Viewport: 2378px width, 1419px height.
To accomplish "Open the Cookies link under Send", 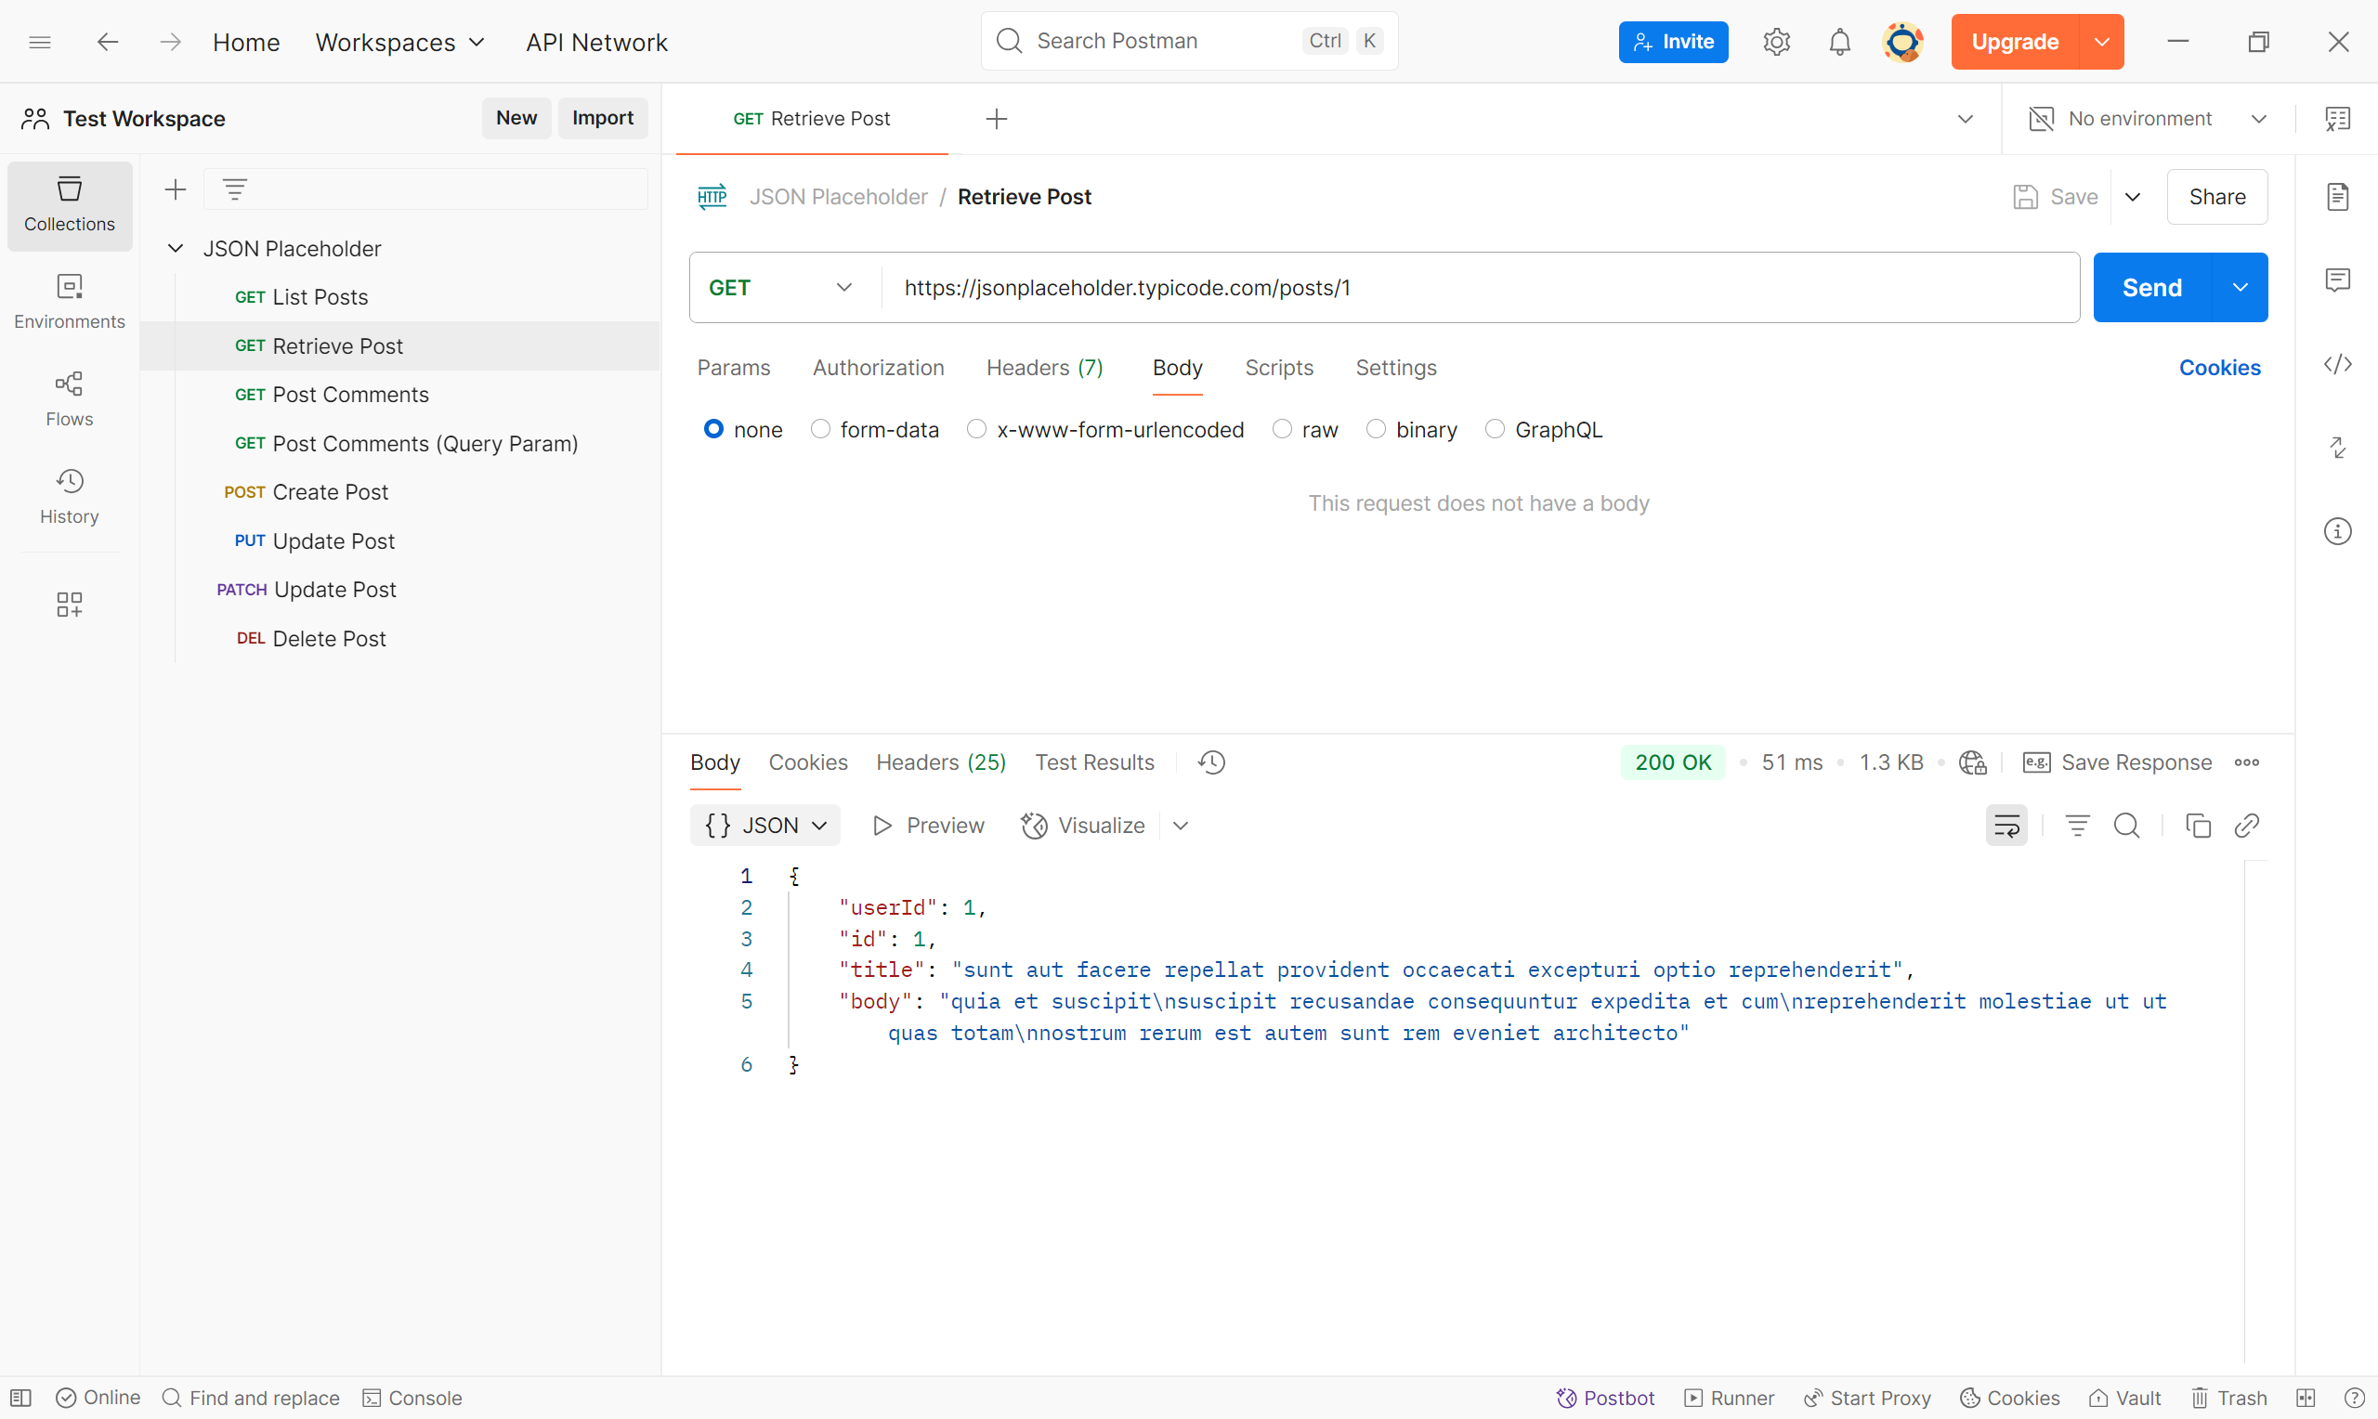I will 2219,368.
